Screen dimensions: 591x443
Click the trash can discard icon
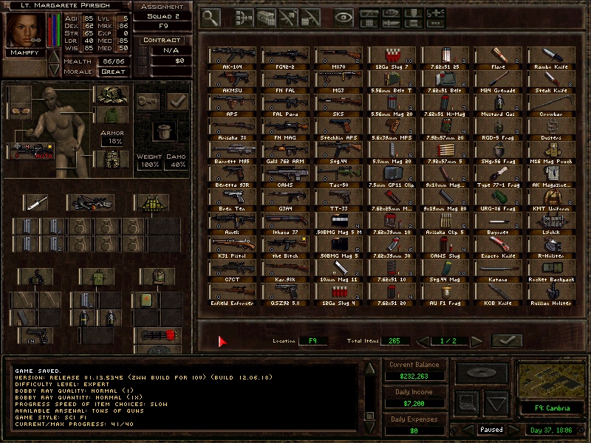click(165, 131)
